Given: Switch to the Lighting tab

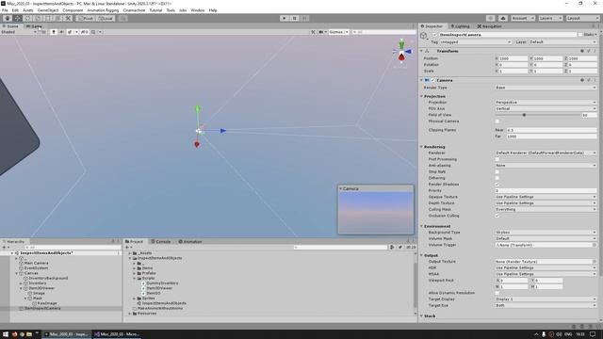Looking at the screenshot, I should 461,26.
